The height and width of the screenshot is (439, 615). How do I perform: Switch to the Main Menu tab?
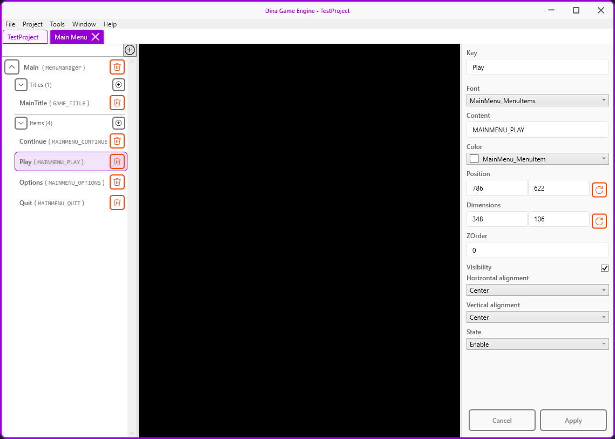71,37
